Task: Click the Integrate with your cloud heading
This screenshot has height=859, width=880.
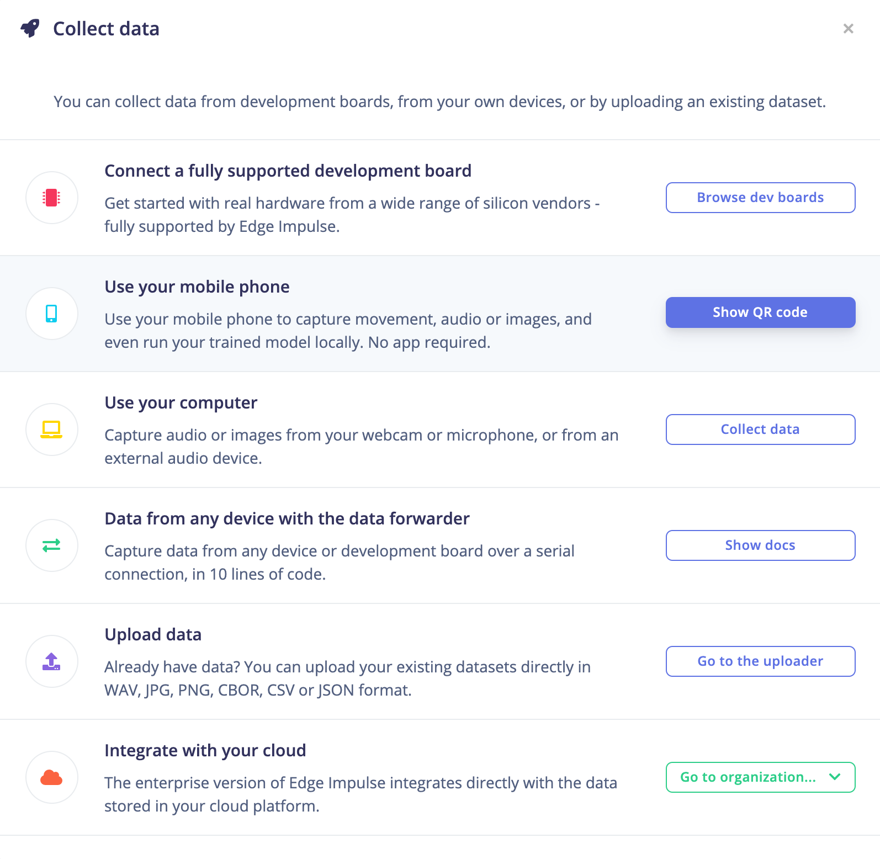Action: 205,751
